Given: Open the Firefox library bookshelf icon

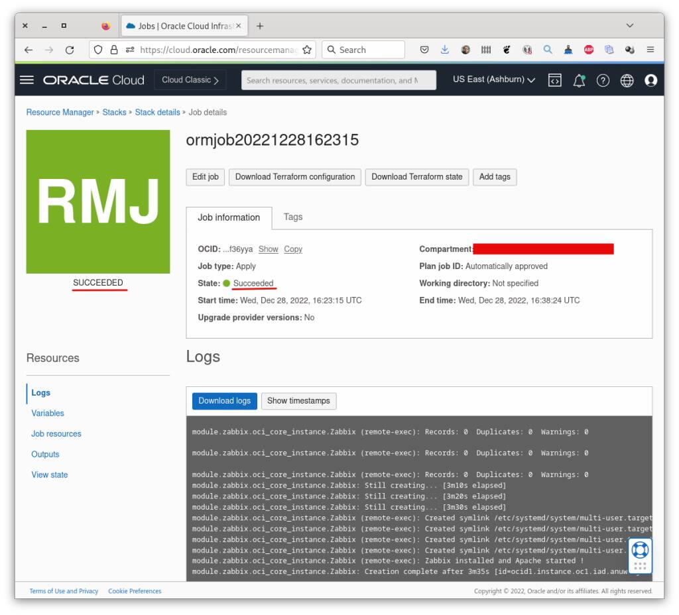Looking at the screenshot, I should click(486, 50).
